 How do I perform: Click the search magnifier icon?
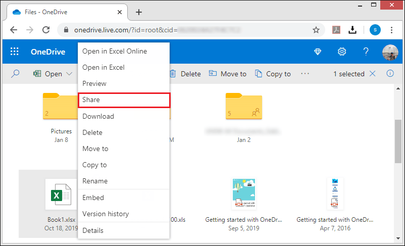click(x=15, y=74)
